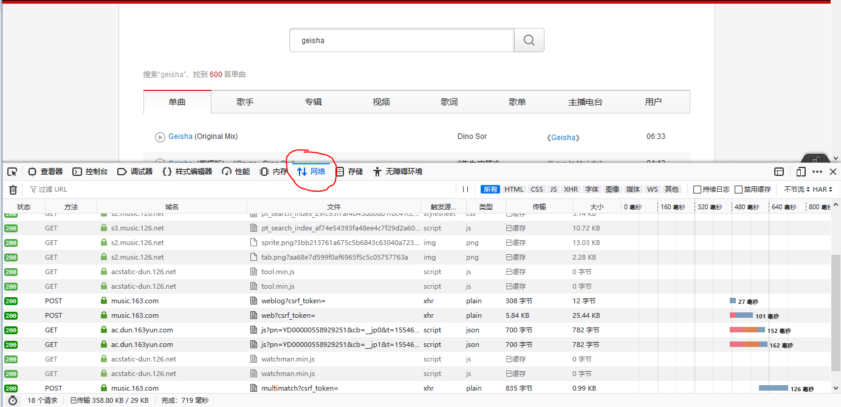Click the network list vertical scrollbar
Image resolution: width=841 pixels, height=407 pixels.
836,312
